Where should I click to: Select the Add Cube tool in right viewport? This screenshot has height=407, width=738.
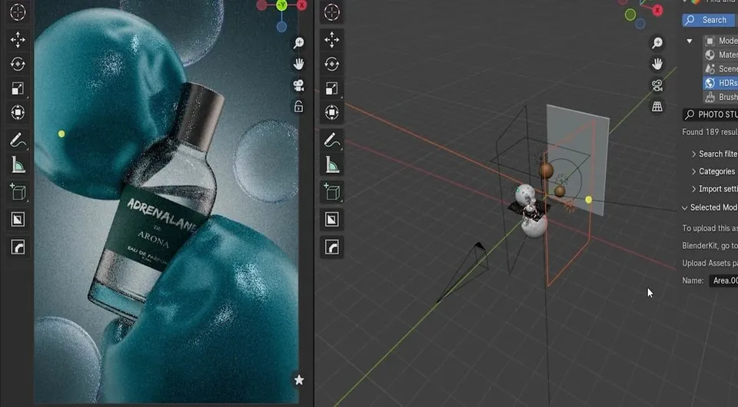click(x=332, y=192)
